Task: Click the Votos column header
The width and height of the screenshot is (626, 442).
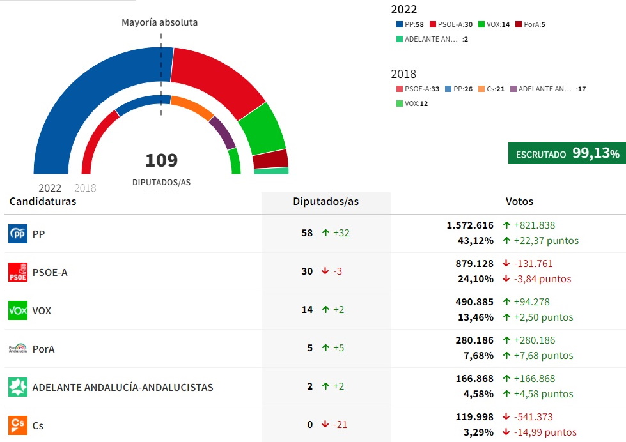Action: pos(519,201)
